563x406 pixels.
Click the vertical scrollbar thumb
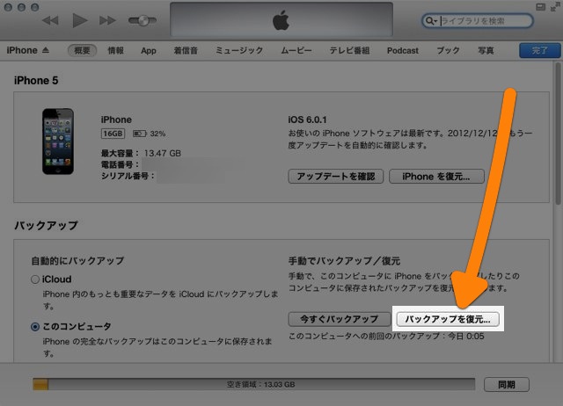pos(558,133)
